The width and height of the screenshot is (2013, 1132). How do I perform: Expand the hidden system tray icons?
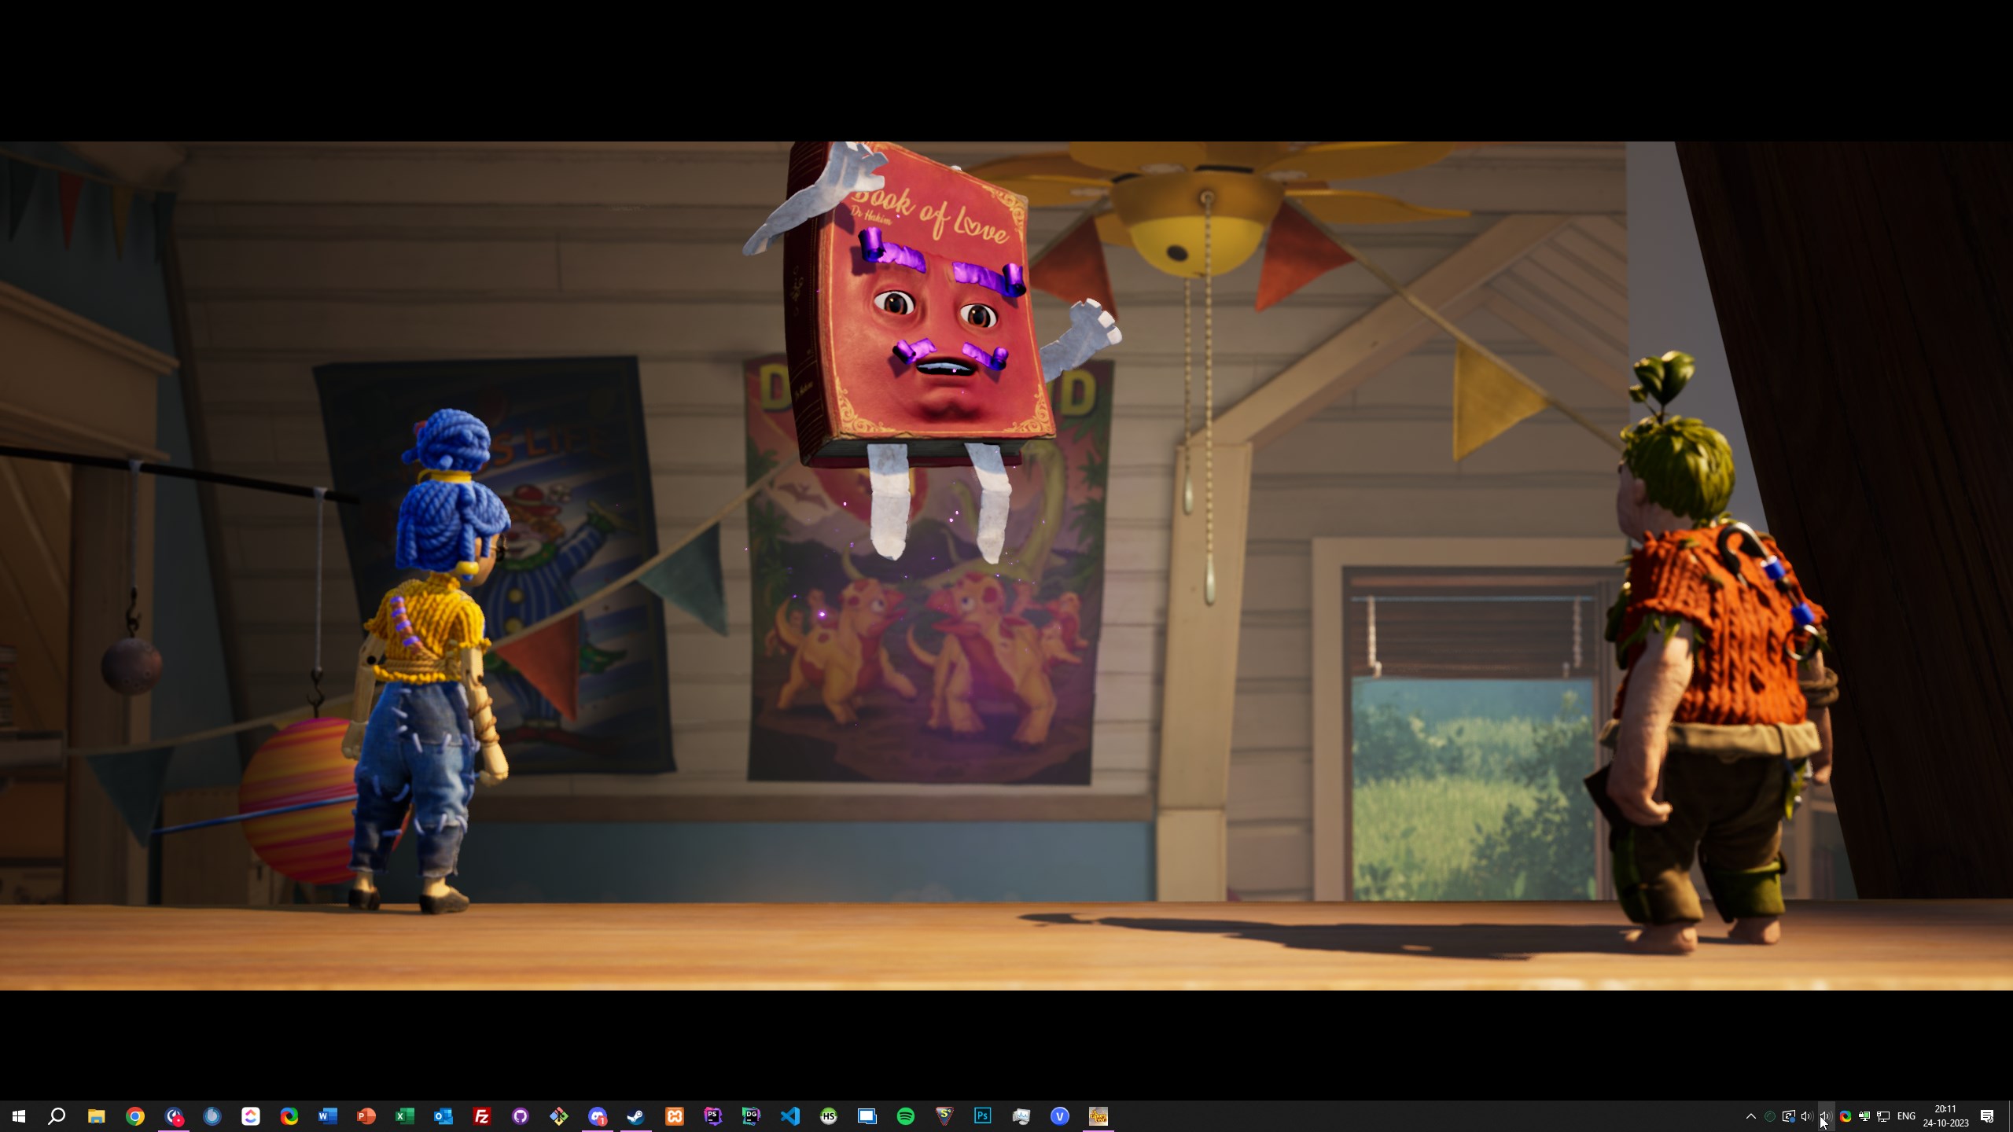click(x=1751, y=1116)
